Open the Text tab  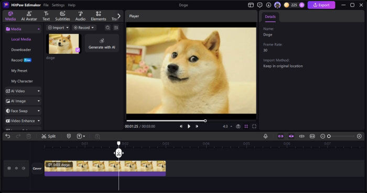click(x=46, y=16)
